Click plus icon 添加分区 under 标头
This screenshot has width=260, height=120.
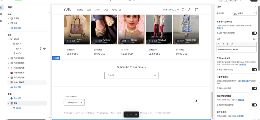click(x=11, y=28)
